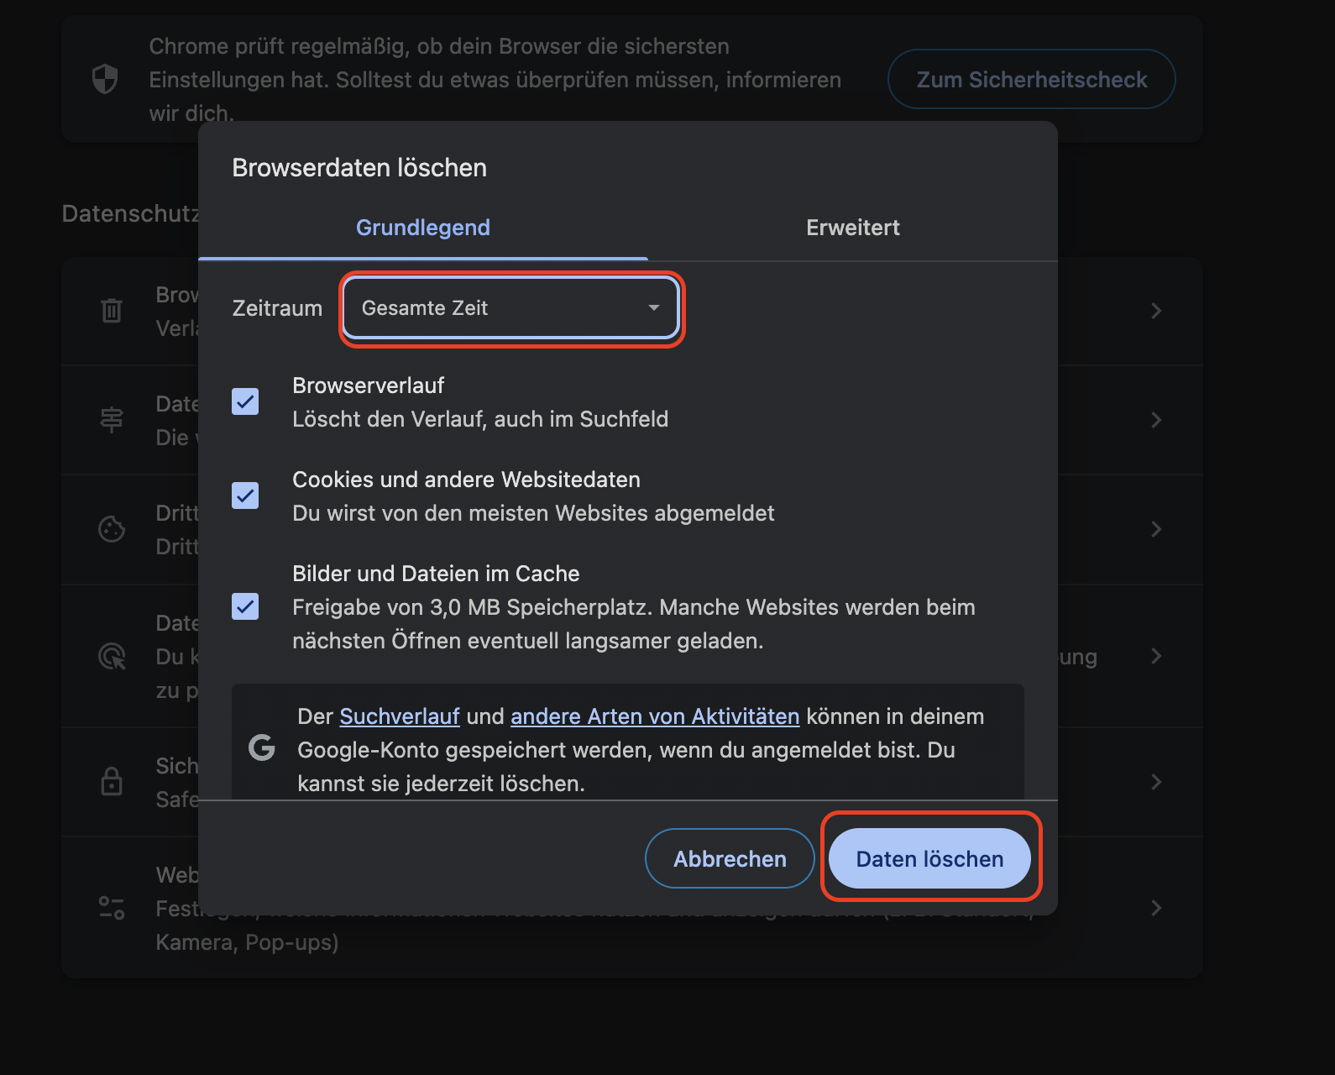Open the Zeitraum dropdown showing Gesamte Zeit

tap(510, 308)
